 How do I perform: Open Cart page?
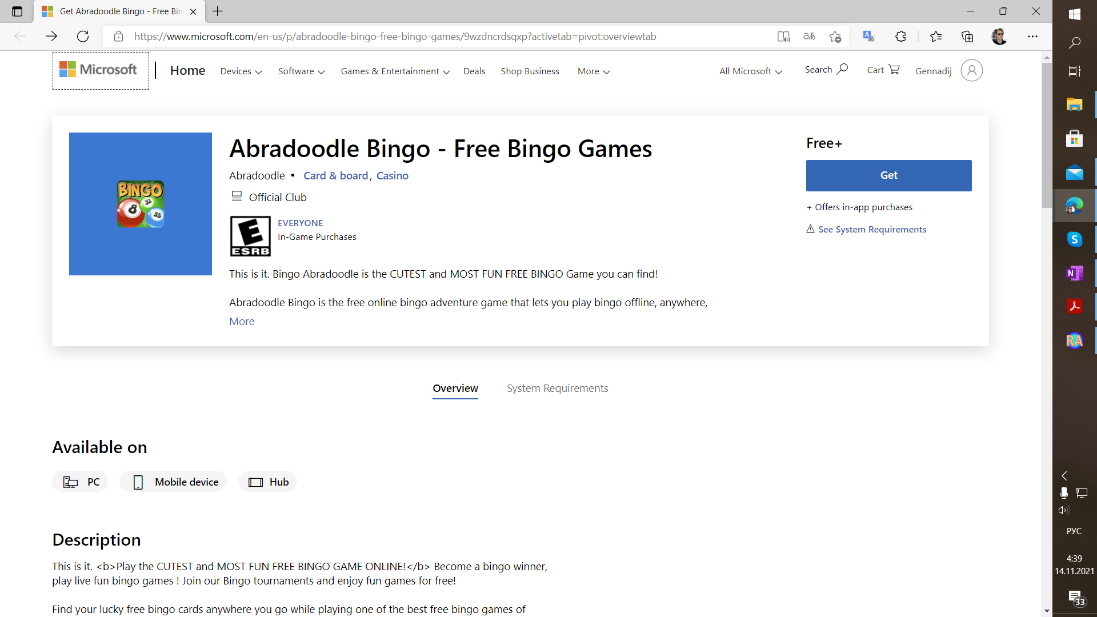tap(882, 70)
